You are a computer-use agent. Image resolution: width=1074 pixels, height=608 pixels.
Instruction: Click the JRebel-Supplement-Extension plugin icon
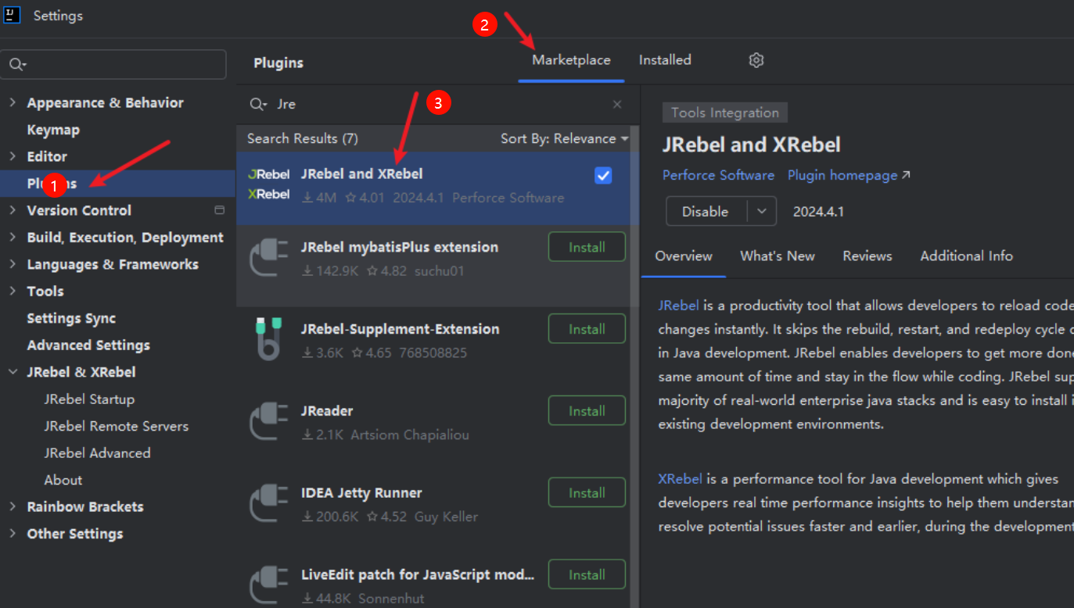(268, 338)
